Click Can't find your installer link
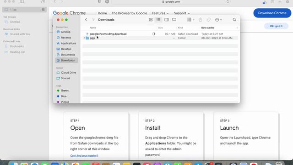This screenshot has height=165, width=293. 84,156
